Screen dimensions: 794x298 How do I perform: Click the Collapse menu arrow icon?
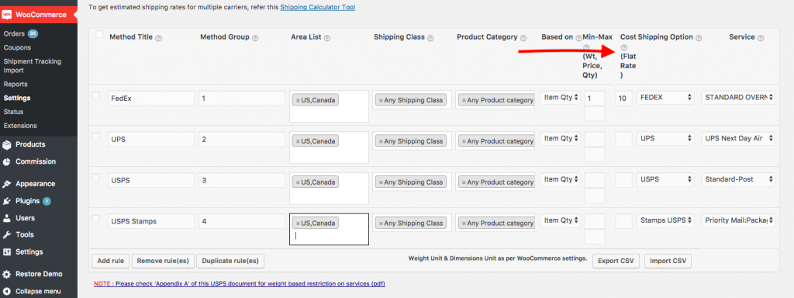coord(6,292)
